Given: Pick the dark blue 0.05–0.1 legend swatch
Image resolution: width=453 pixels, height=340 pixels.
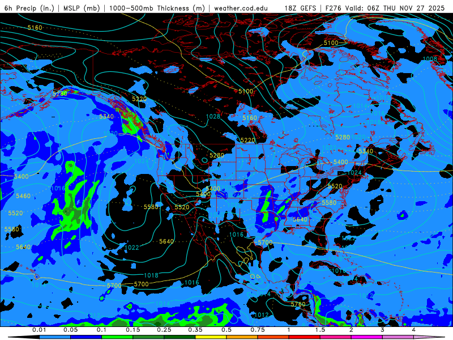Looking at the screenshot, I should pyautogui.click(x=86, y=337).
